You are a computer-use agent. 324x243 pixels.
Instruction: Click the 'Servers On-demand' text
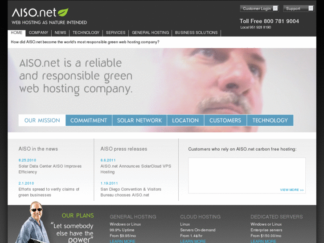click(x=198, y=230)
